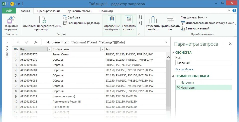Expand Закрыть и загрузить dropdown arrow
This screenshot has width=239, height=122.
tap(18, 29)
